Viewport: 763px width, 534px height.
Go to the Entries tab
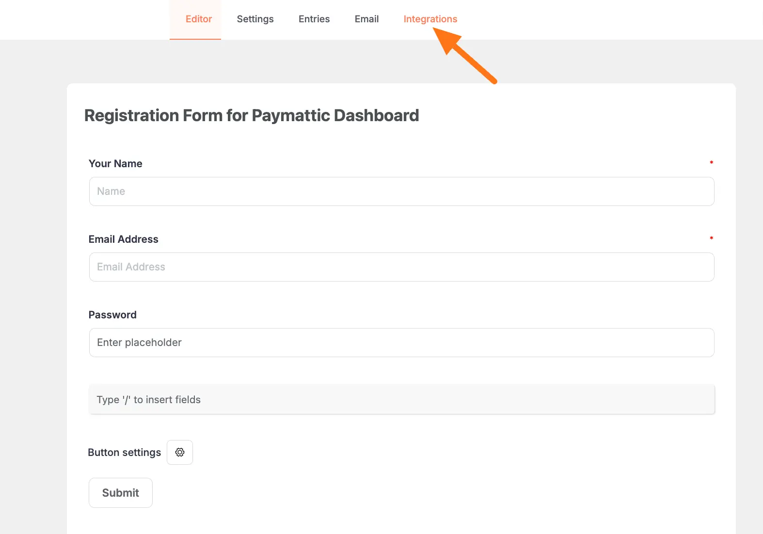point(314,19)
